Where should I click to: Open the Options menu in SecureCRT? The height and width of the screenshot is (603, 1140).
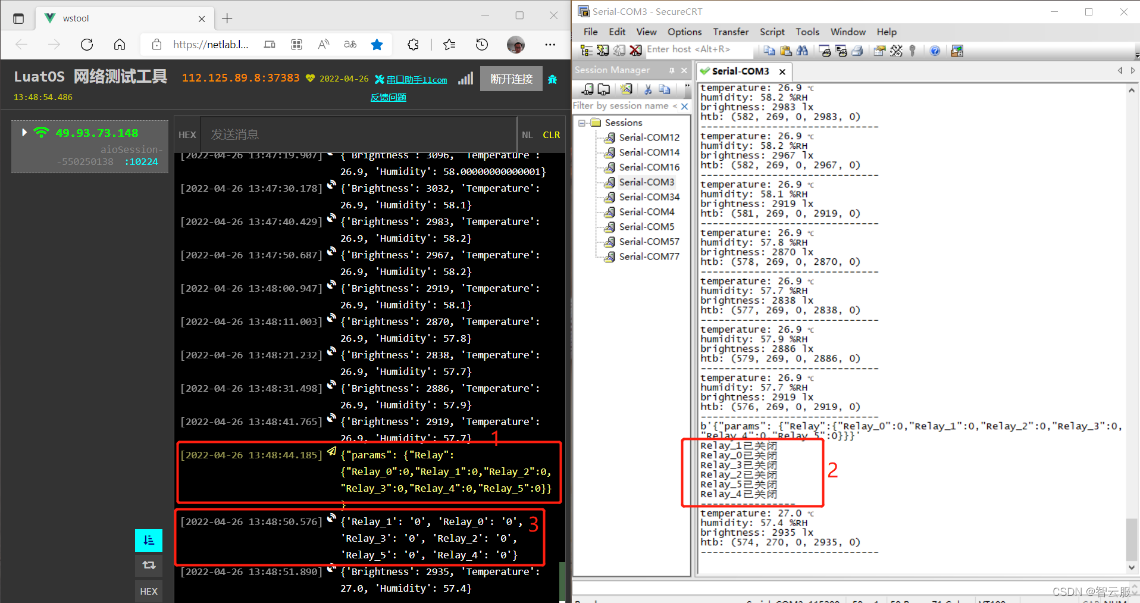pos(684,32)
